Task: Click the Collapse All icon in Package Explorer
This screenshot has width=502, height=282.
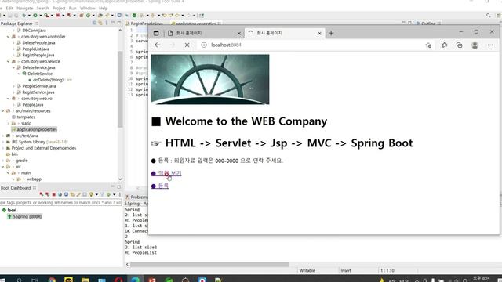Action: point(94,23)
